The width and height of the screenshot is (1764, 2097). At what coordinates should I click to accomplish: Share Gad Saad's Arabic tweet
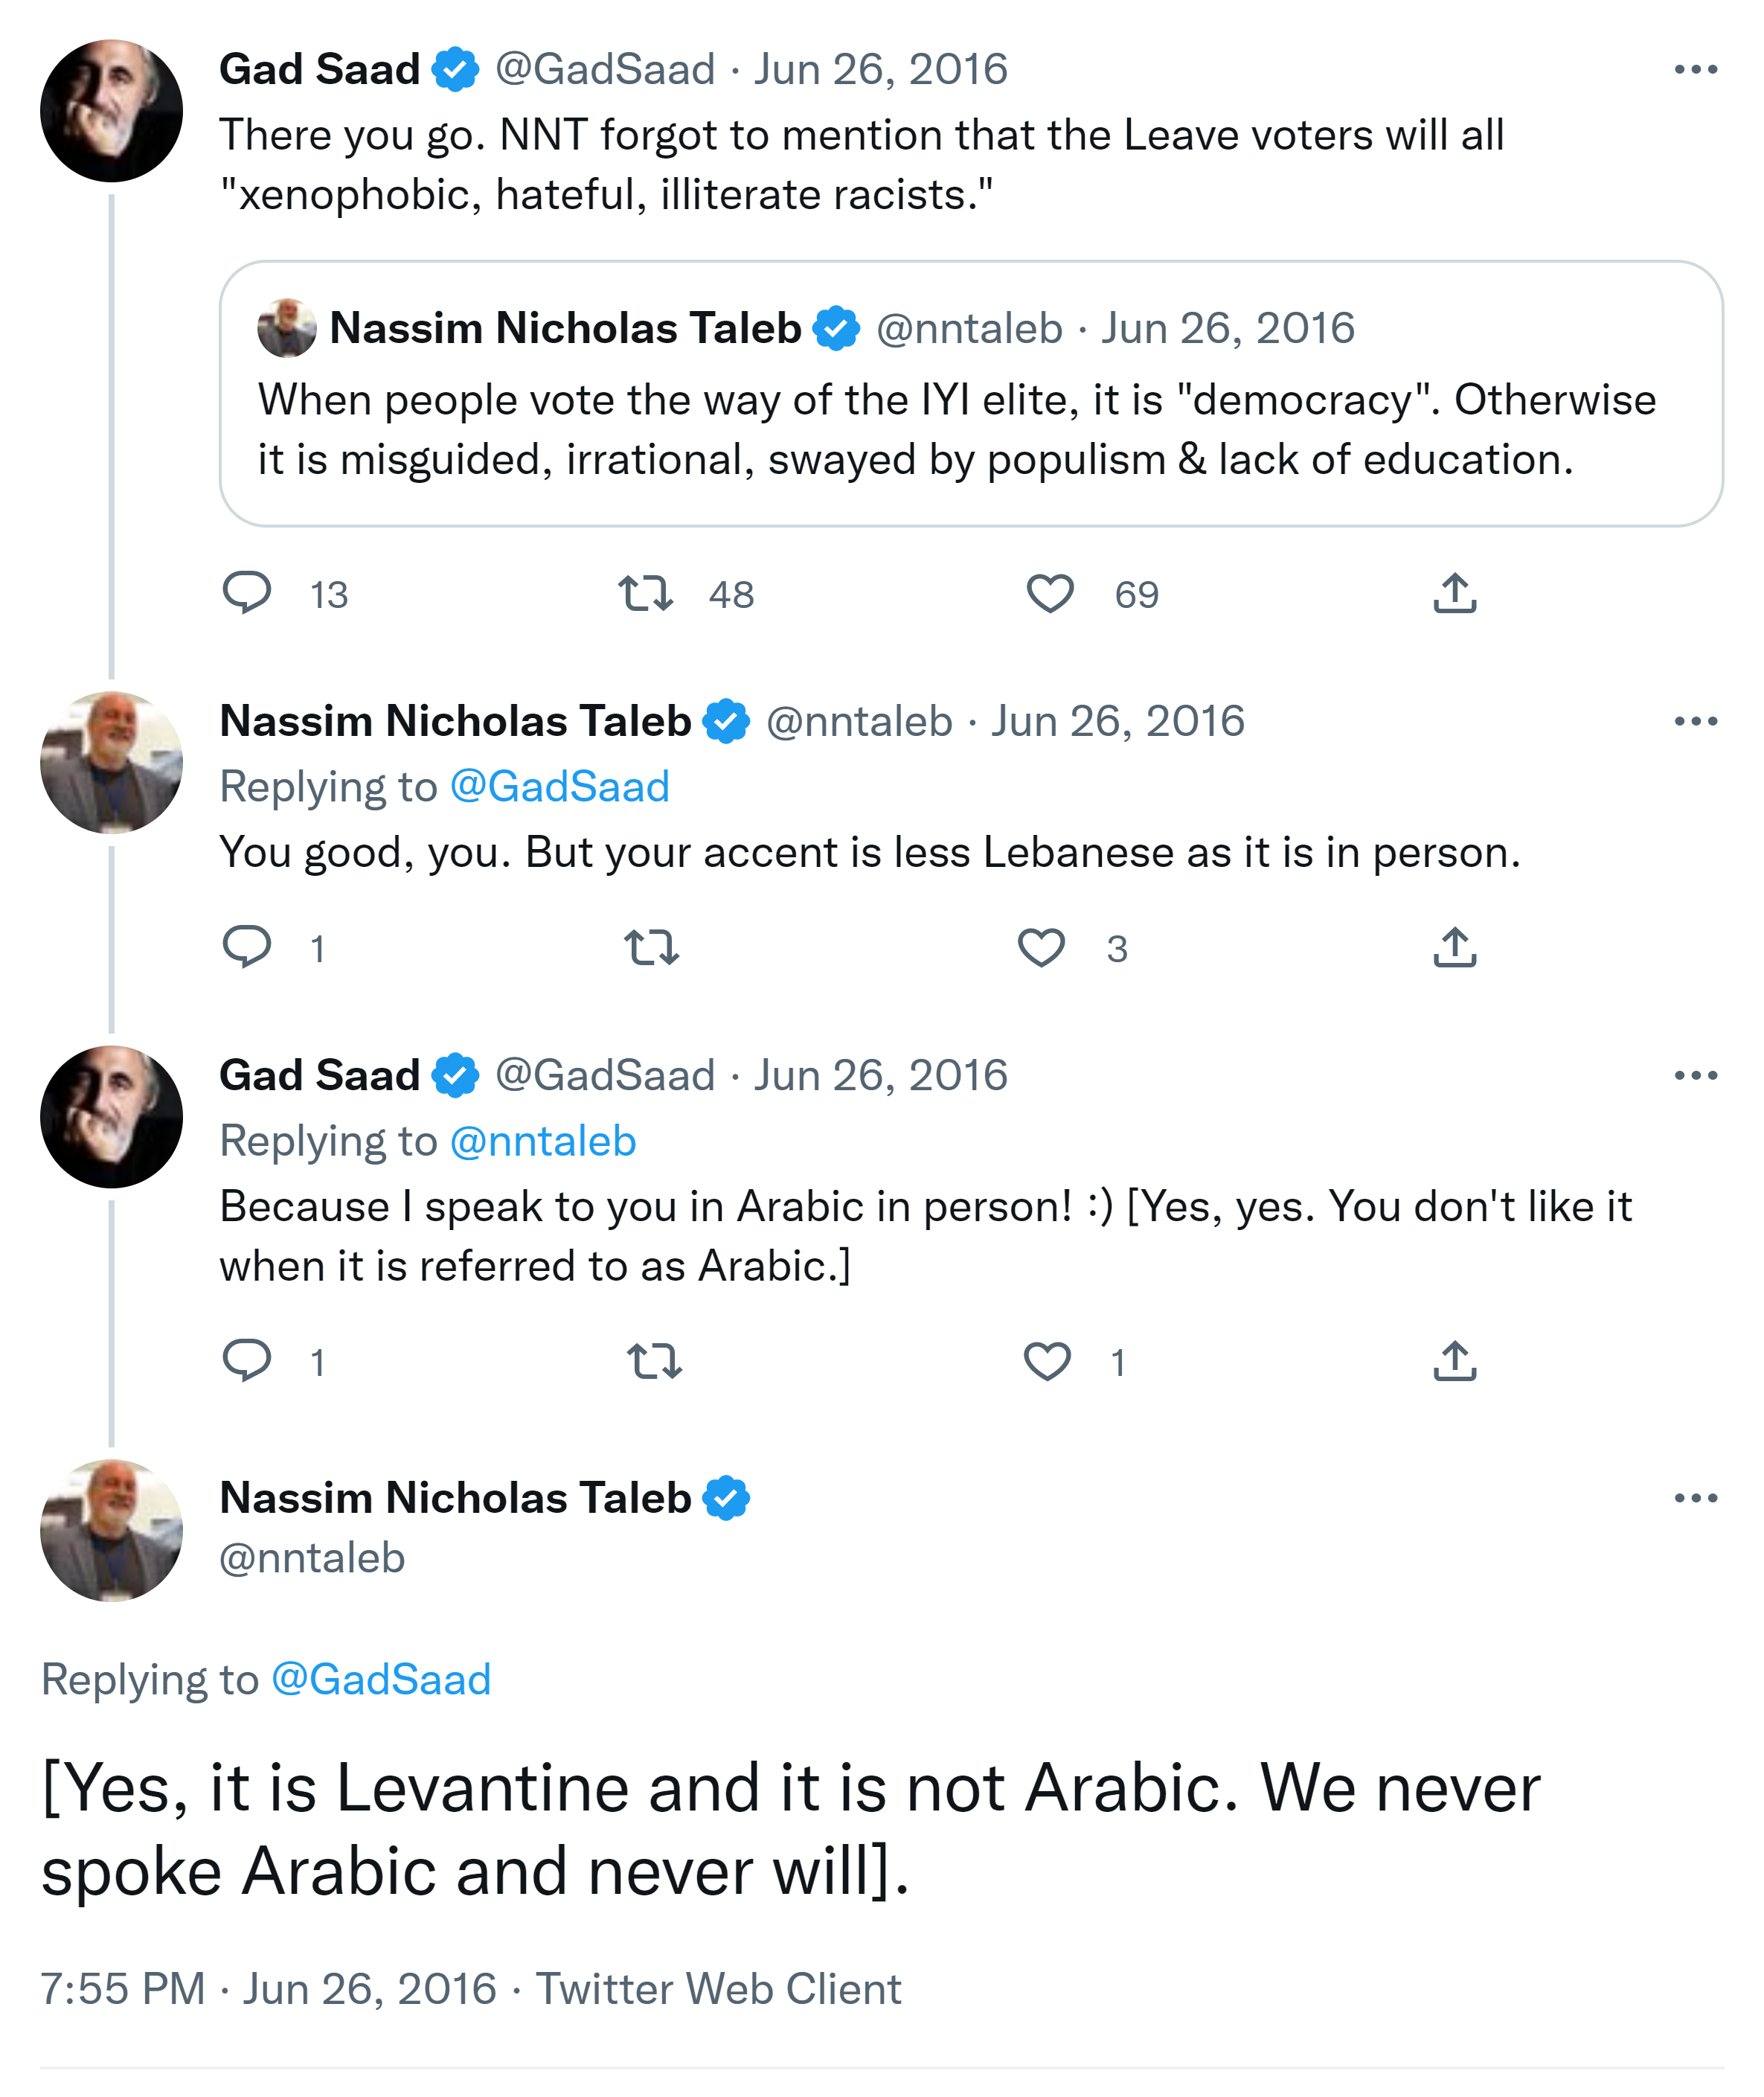1454,1361
